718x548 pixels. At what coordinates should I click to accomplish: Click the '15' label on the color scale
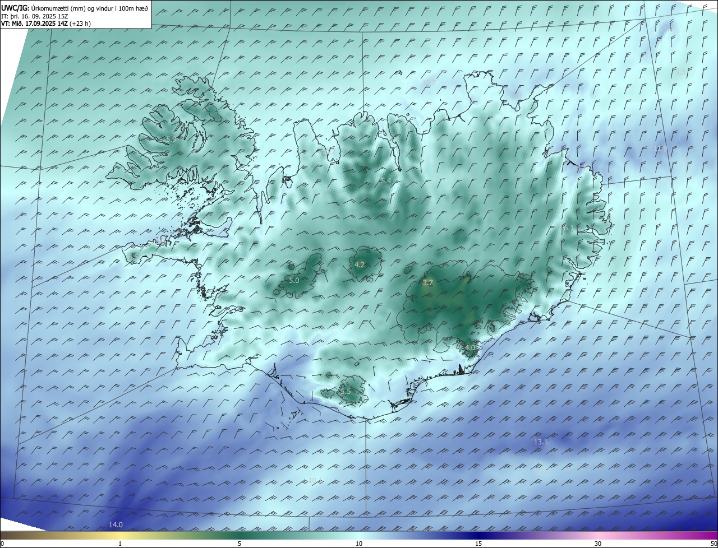pyautogui.click(x=478, y=544)
